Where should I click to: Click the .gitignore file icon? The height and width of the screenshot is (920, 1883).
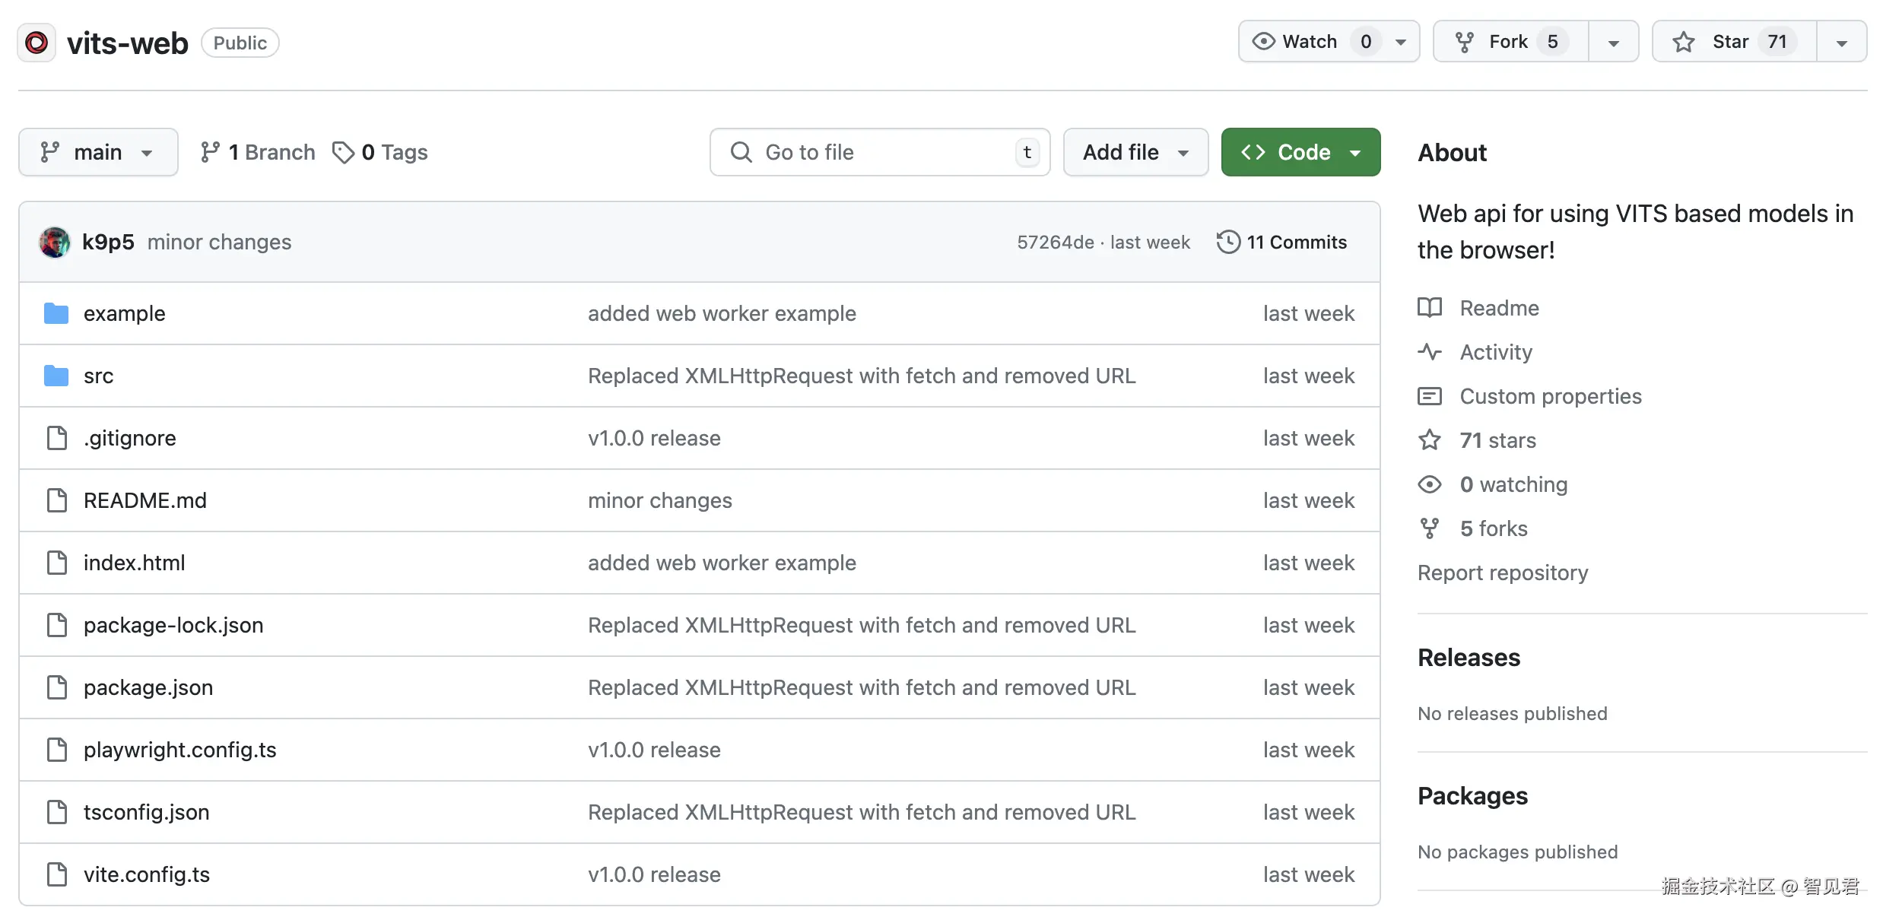pos(57,438)
